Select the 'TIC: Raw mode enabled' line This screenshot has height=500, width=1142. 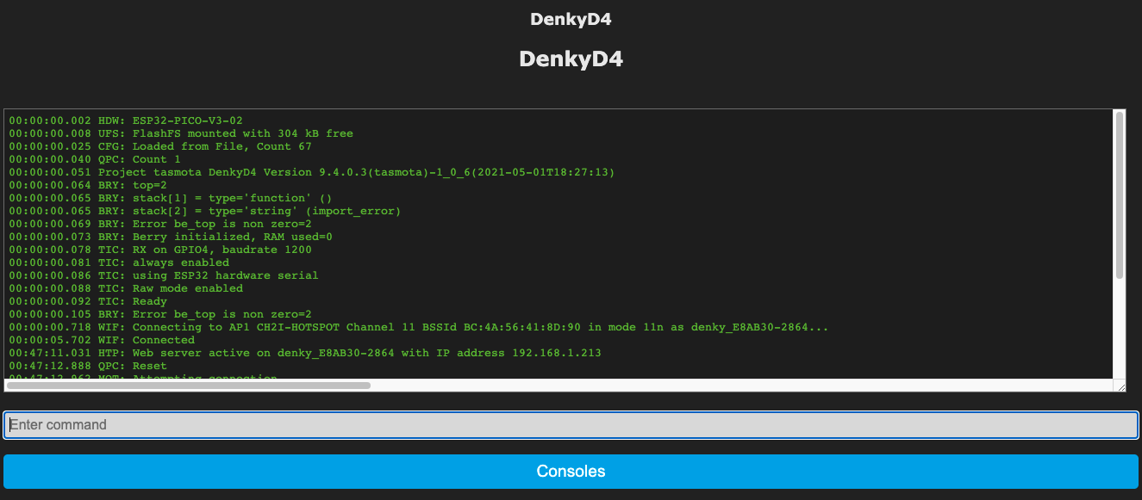pos(126,288)
